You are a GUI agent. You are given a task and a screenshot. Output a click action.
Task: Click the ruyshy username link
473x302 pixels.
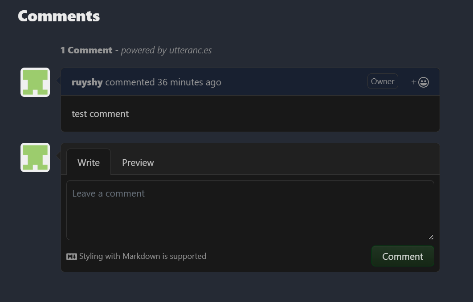pos(87,82)
